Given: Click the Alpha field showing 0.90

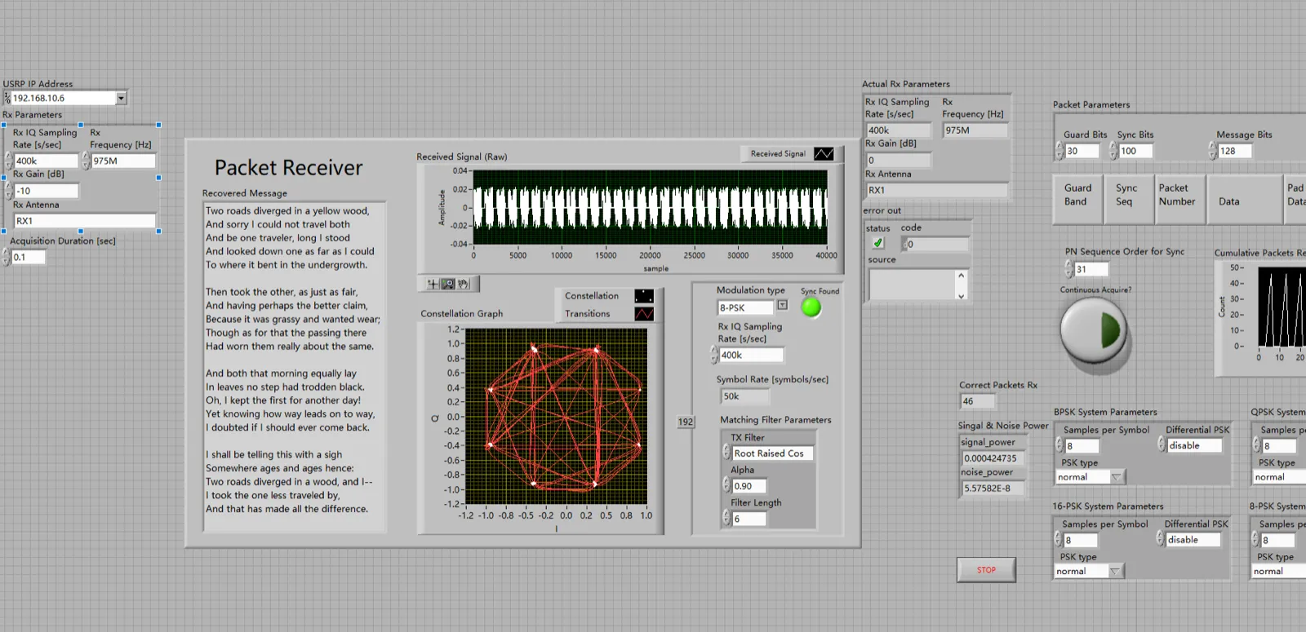Looking at the screenshot, I should coord(749,486).
